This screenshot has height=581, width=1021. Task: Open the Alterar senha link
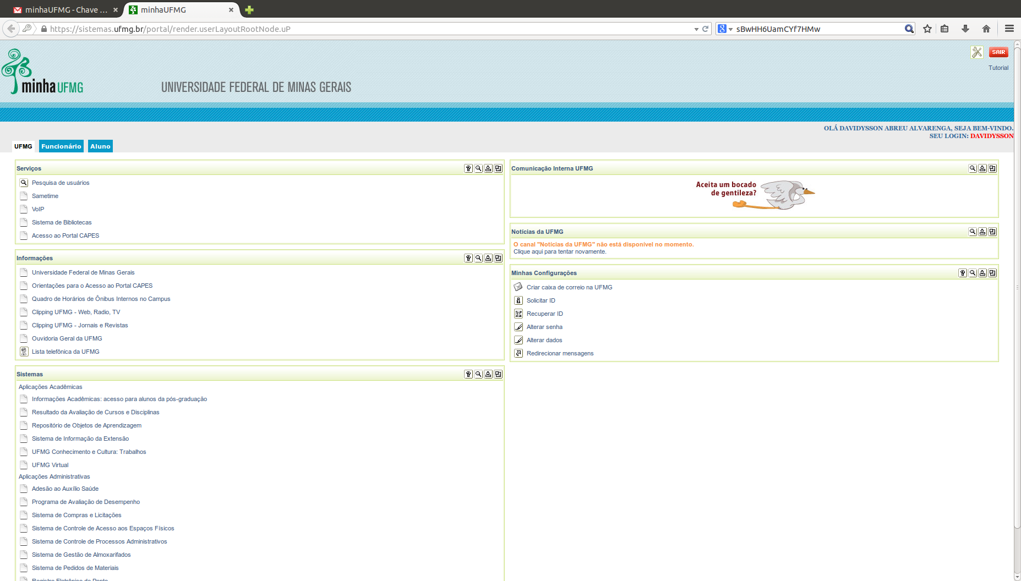pyautogui.click(x=544, y=327)
